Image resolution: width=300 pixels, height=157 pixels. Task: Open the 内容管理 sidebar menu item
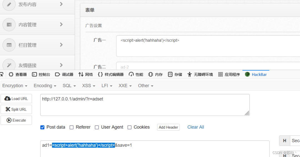[x=37, y=24]
